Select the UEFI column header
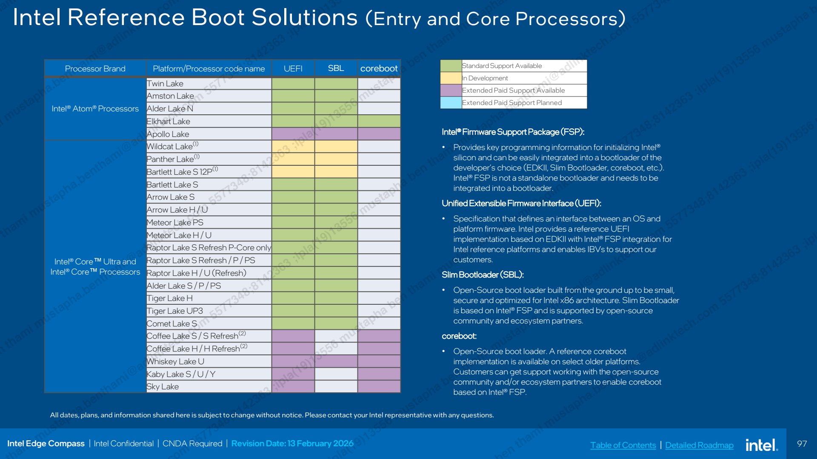This screenshot has height=459, width=817. [x=293, y=68]
